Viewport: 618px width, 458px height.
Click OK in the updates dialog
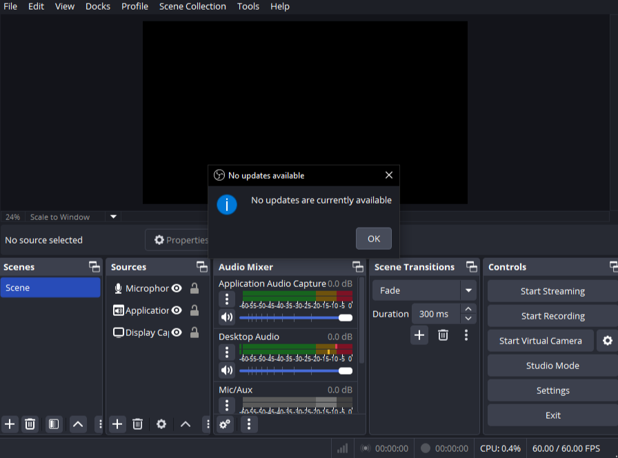(x=373, y=239)
